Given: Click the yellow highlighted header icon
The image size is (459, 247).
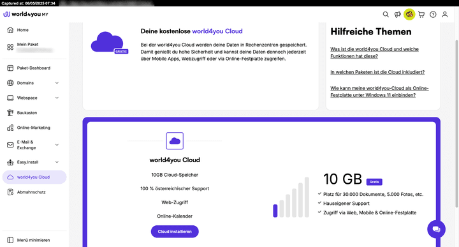Looking at the screenshot, I should 409,14.
